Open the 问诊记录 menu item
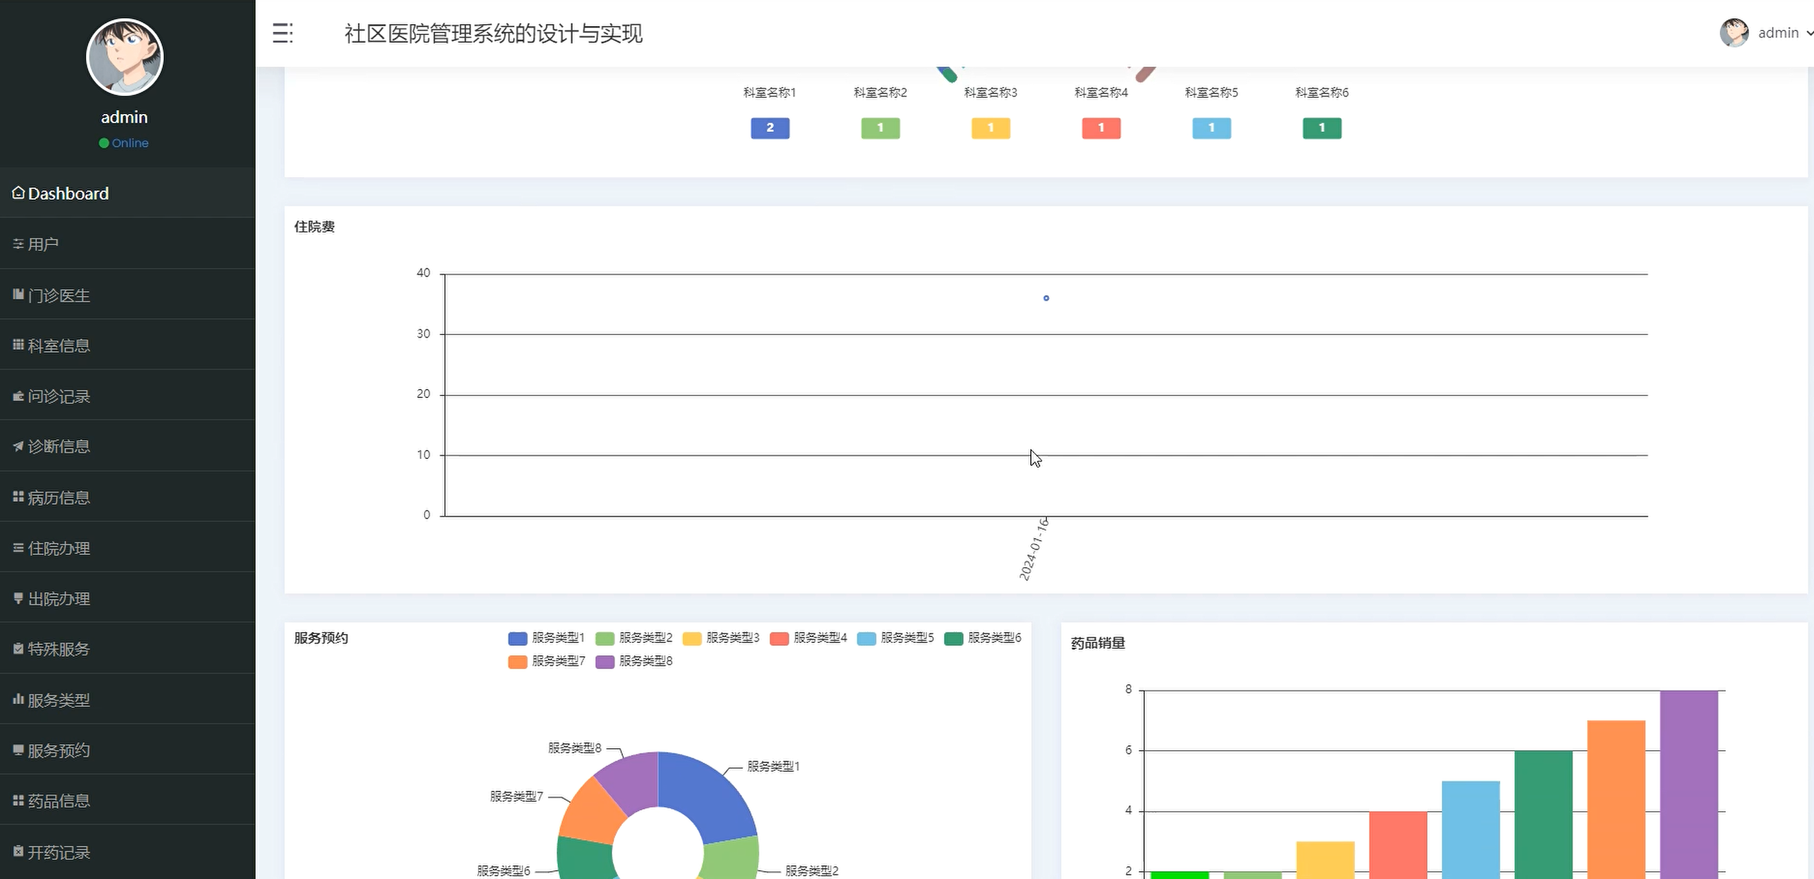Screen dimensions: 1814x879 coord(128,396)
